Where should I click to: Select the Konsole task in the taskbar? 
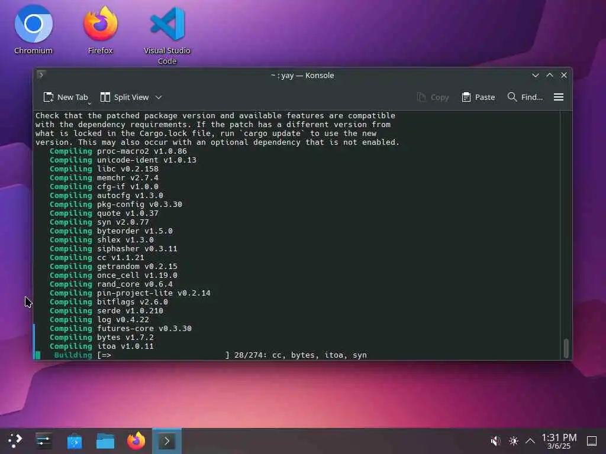tap(167, 441)
